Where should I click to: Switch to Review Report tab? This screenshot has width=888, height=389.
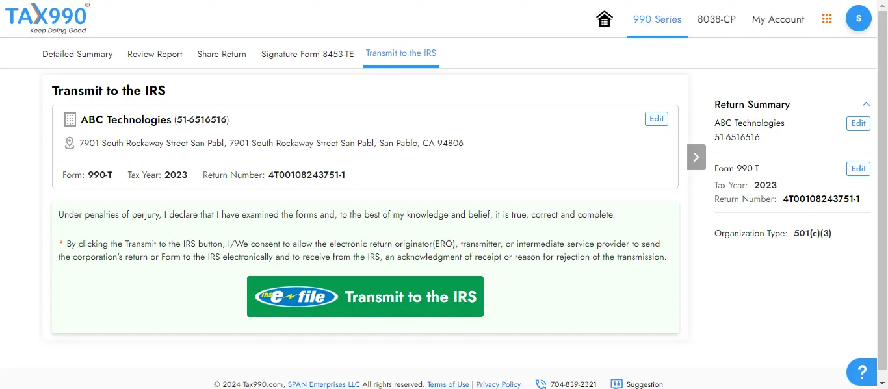pos(155,54)
